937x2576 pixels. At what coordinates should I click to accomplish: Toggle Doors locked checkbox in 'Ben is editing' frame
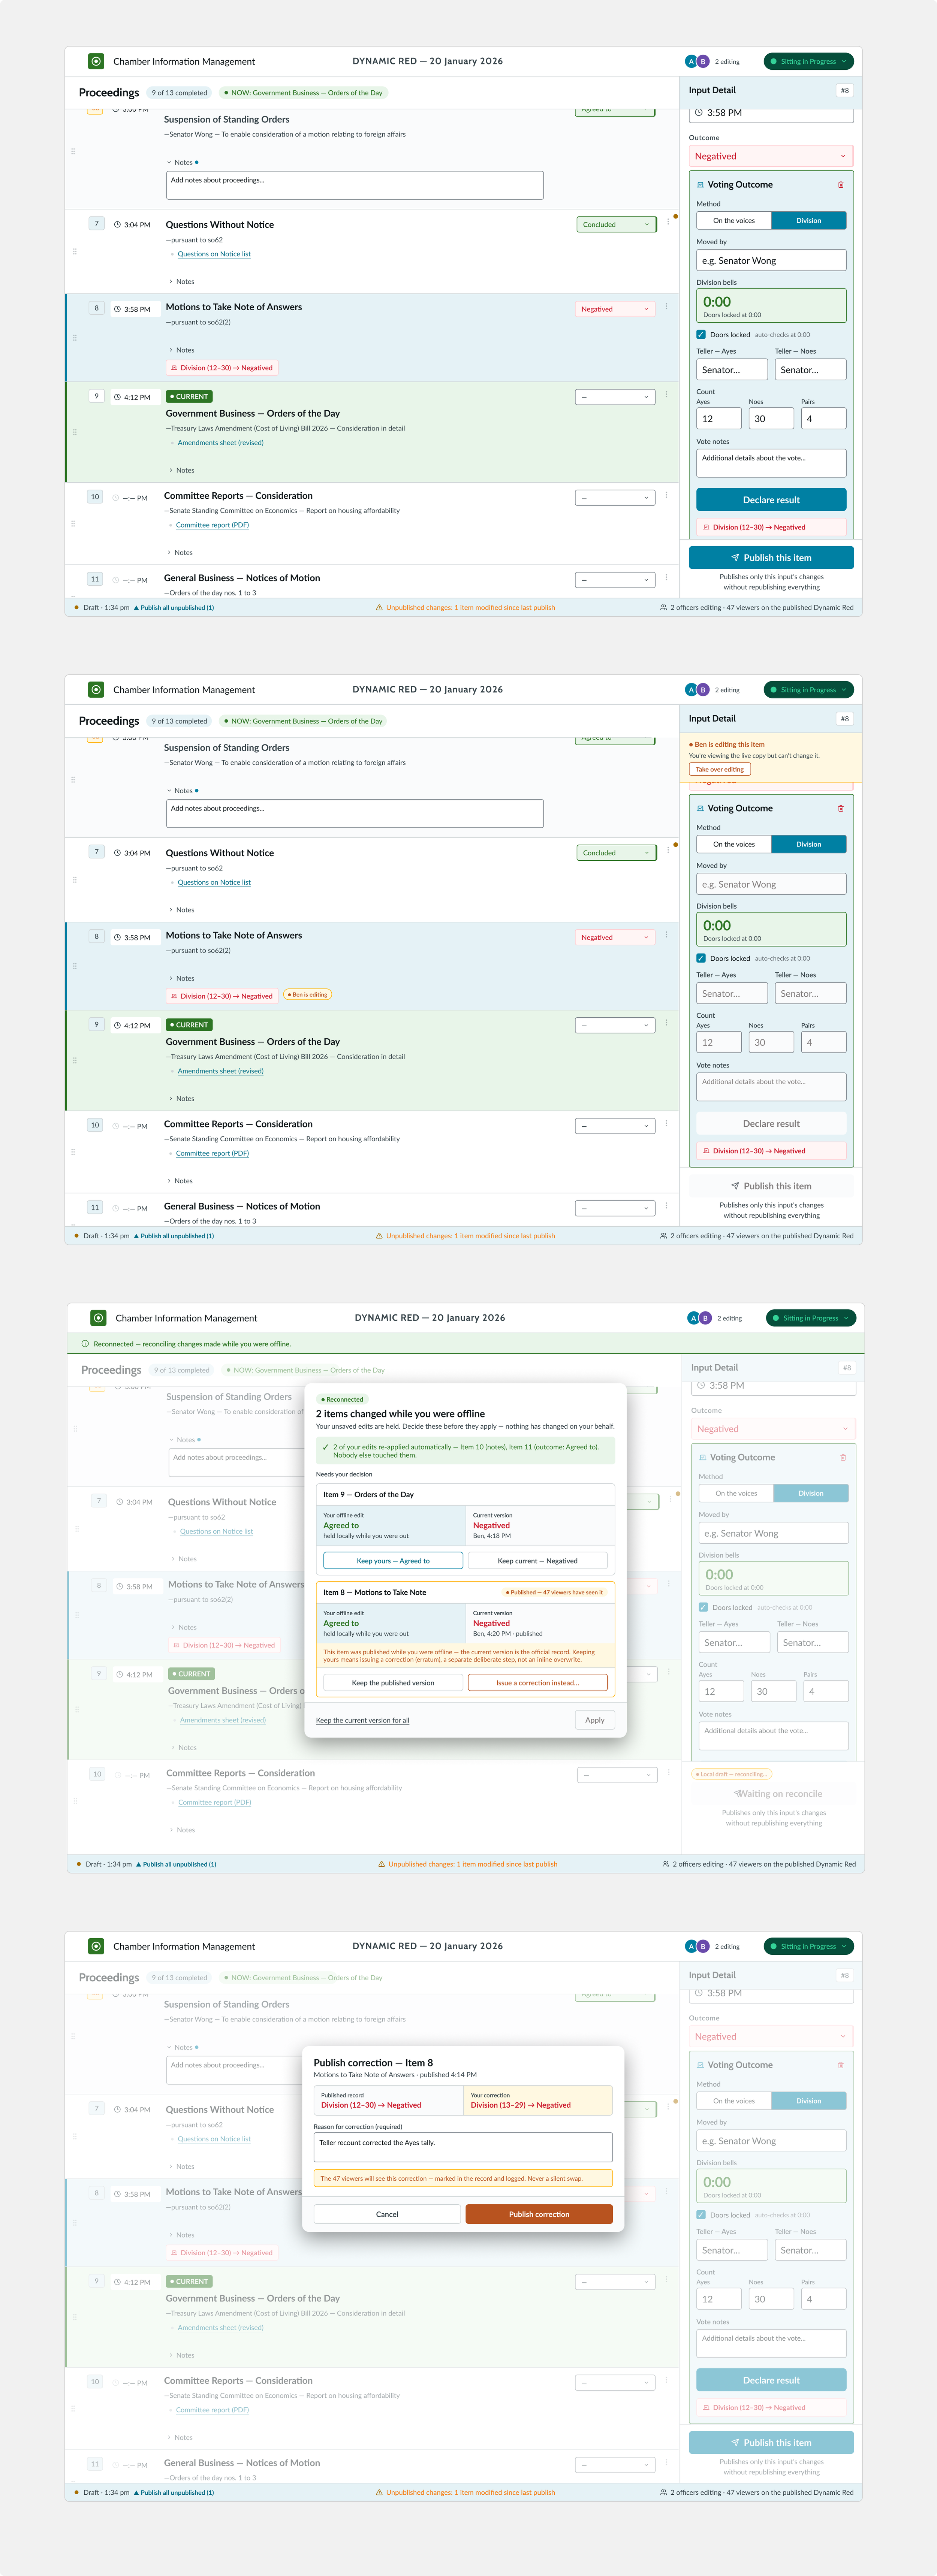(701, 958)
